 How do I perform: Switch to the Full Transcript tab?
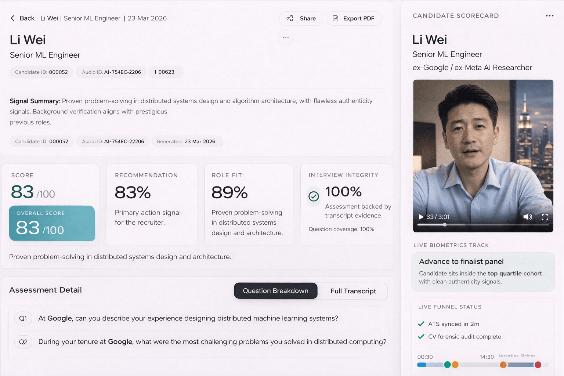tap(353, 291)
